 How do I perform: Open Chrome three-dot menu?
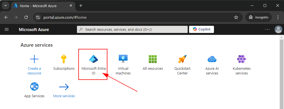click(x=278, y=17)
